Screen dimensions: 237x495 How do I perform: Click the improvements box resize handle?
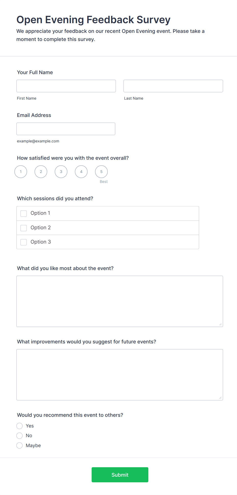coord(220,398)
